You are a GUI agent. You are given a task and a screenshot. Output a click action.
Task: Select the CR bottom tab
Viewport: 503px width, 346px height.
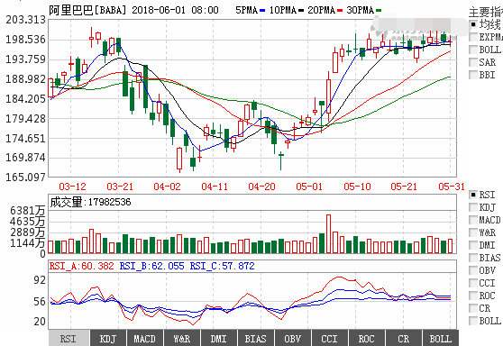403,339
